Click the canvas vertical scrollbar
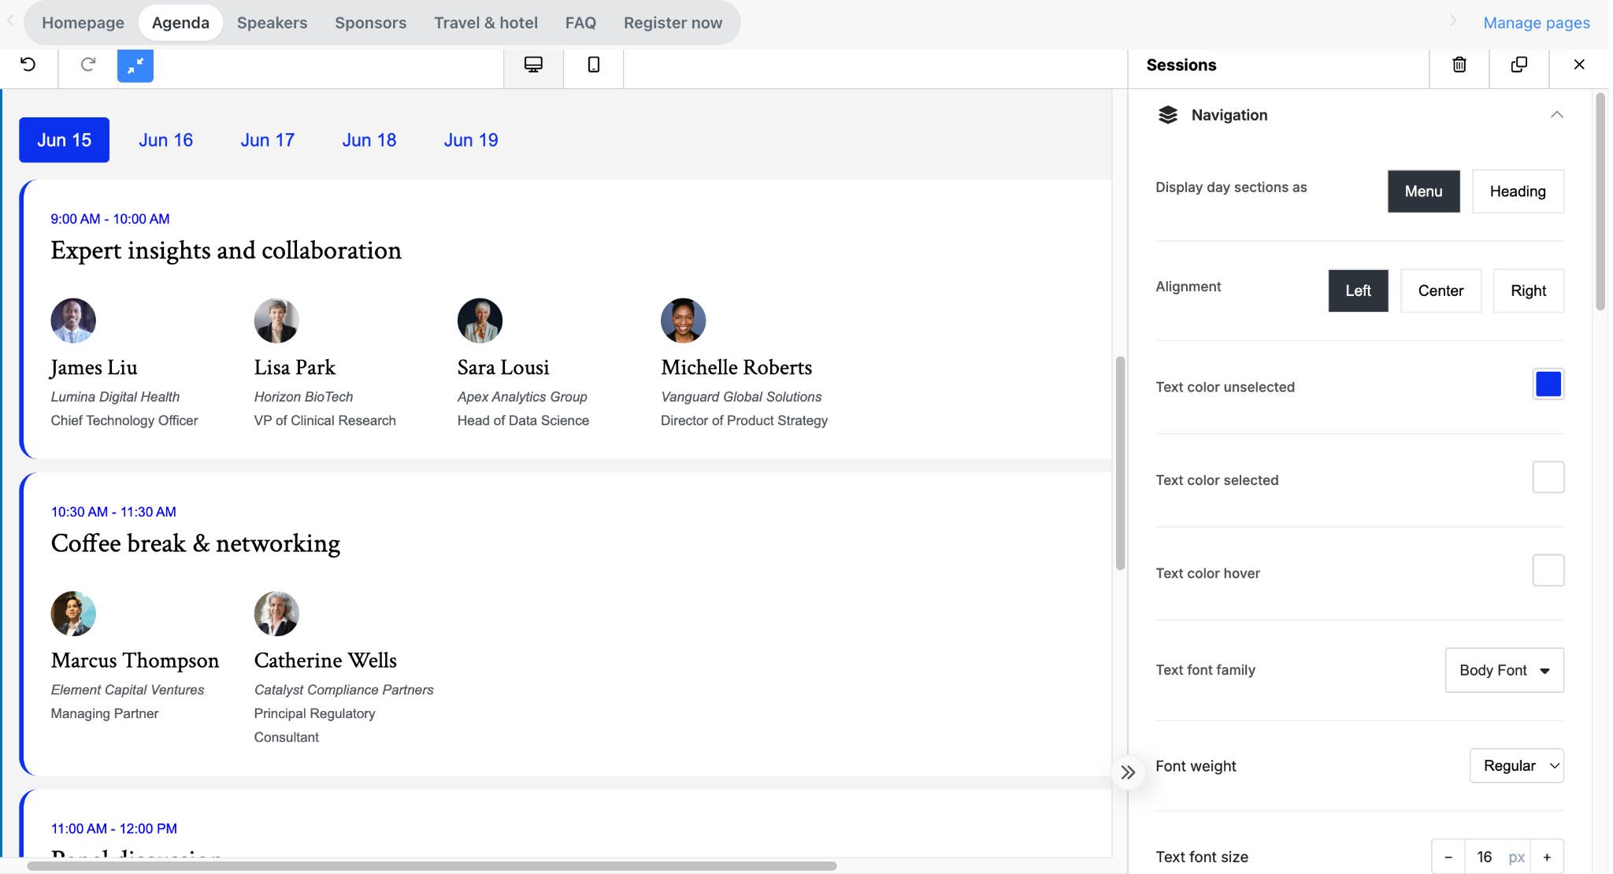This screenshot has width=1613, height=874. (1120, 463)
